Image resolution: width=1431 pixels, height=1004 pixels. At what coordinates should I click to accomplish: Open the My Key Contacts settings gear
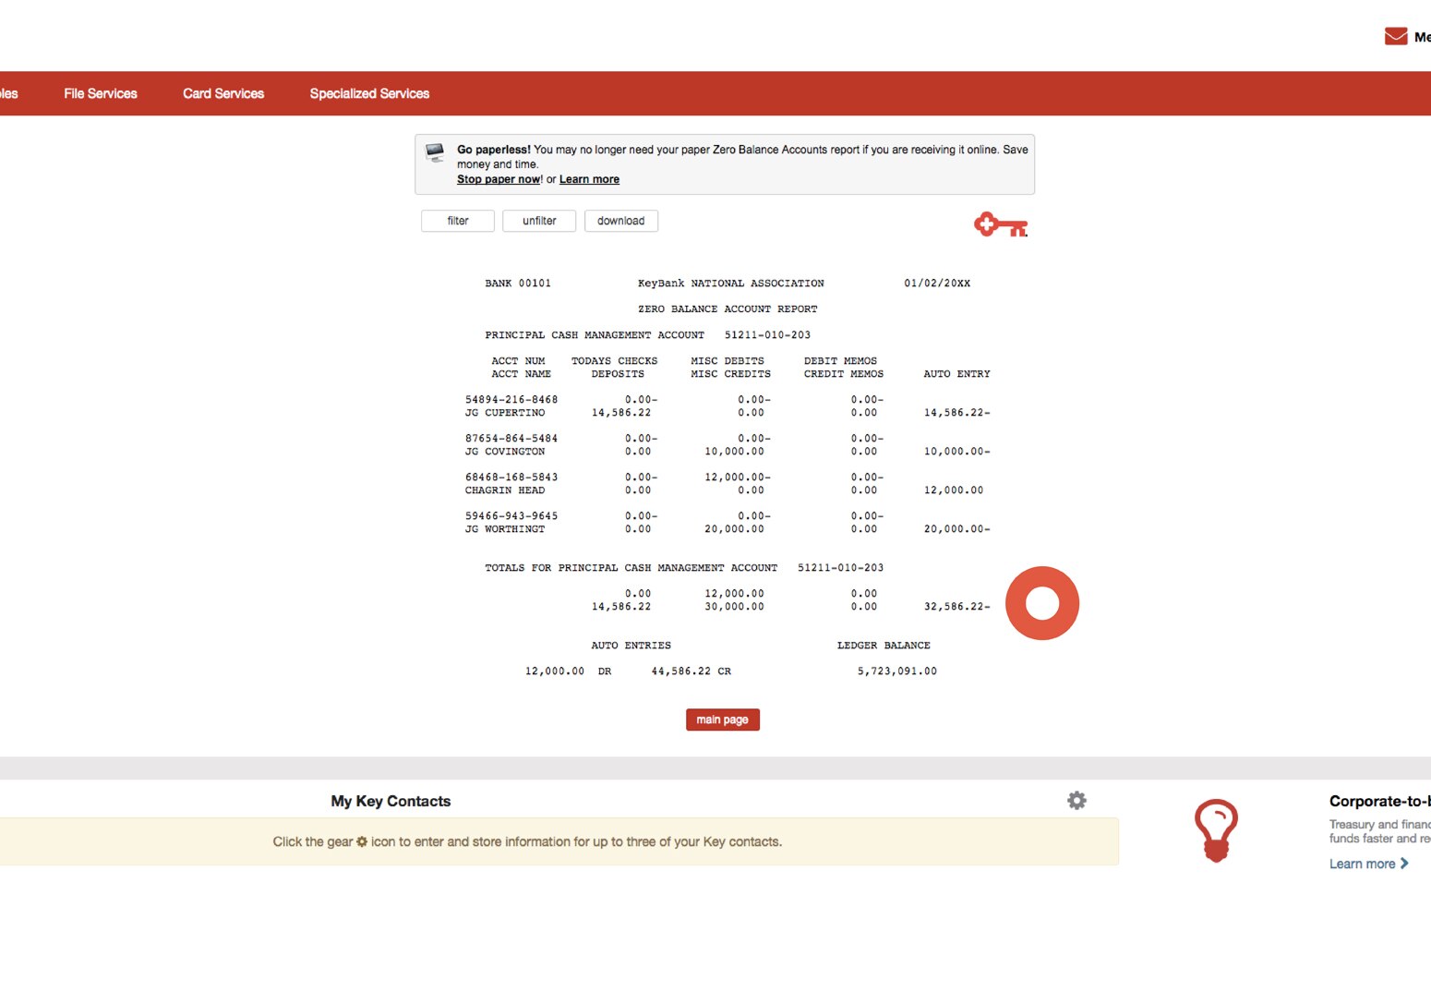tap(1076, 800)
